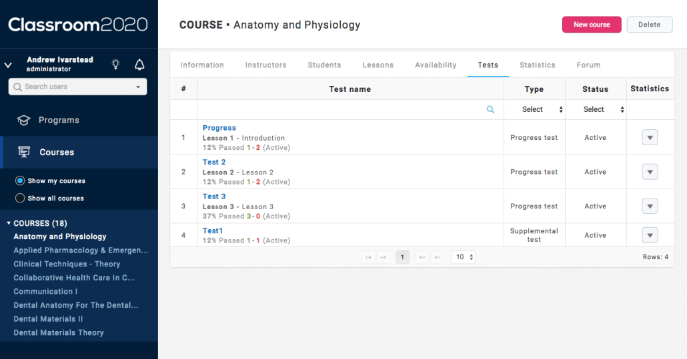Click the Courses presentation board icon
This screenshot has height=359, width=687.
pos(24,153)
